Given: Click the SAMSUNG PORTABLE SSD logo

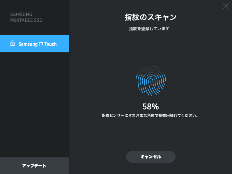Looking at the screenshot, I should coord(26,17).
